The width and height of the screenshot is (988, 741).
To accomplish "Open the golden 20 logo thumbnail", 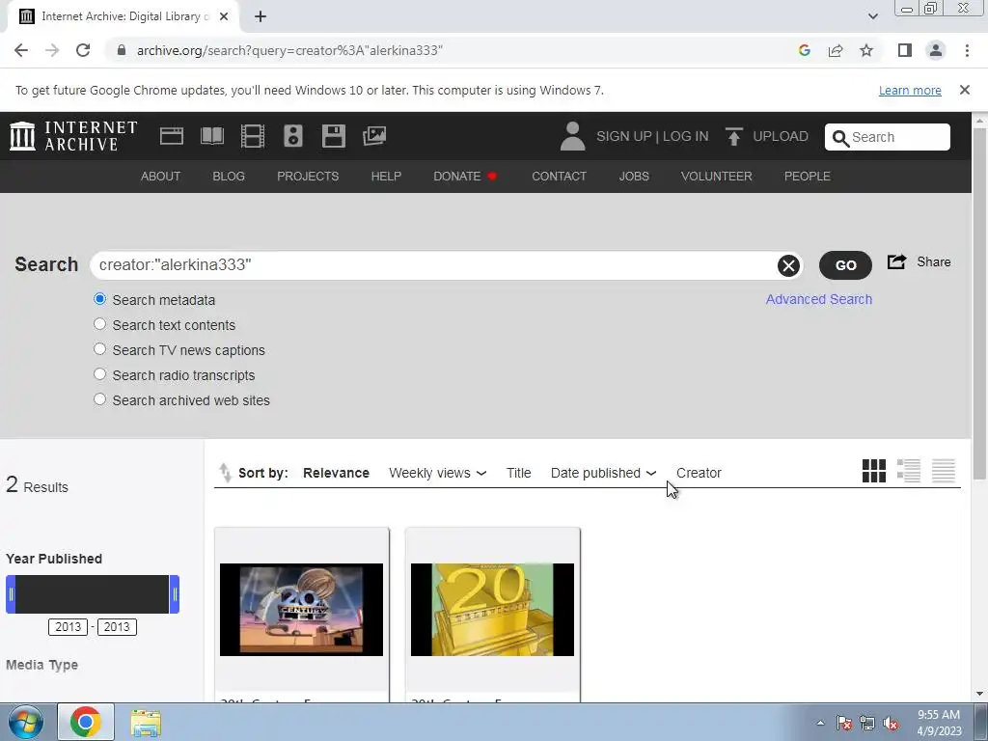I will (x=492, y=610).
